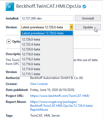Open the View License link
Viewport: 103px width, 120px height.
tap(39, 84)
